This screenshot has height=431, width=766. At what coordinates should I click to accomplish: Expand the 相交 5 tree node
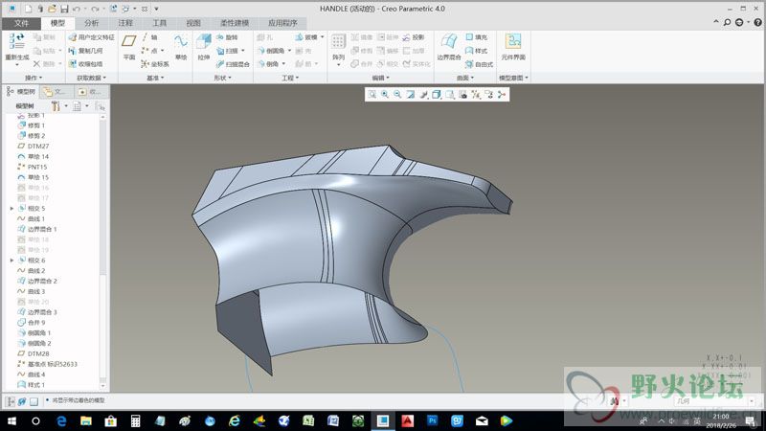coord(11,209)
